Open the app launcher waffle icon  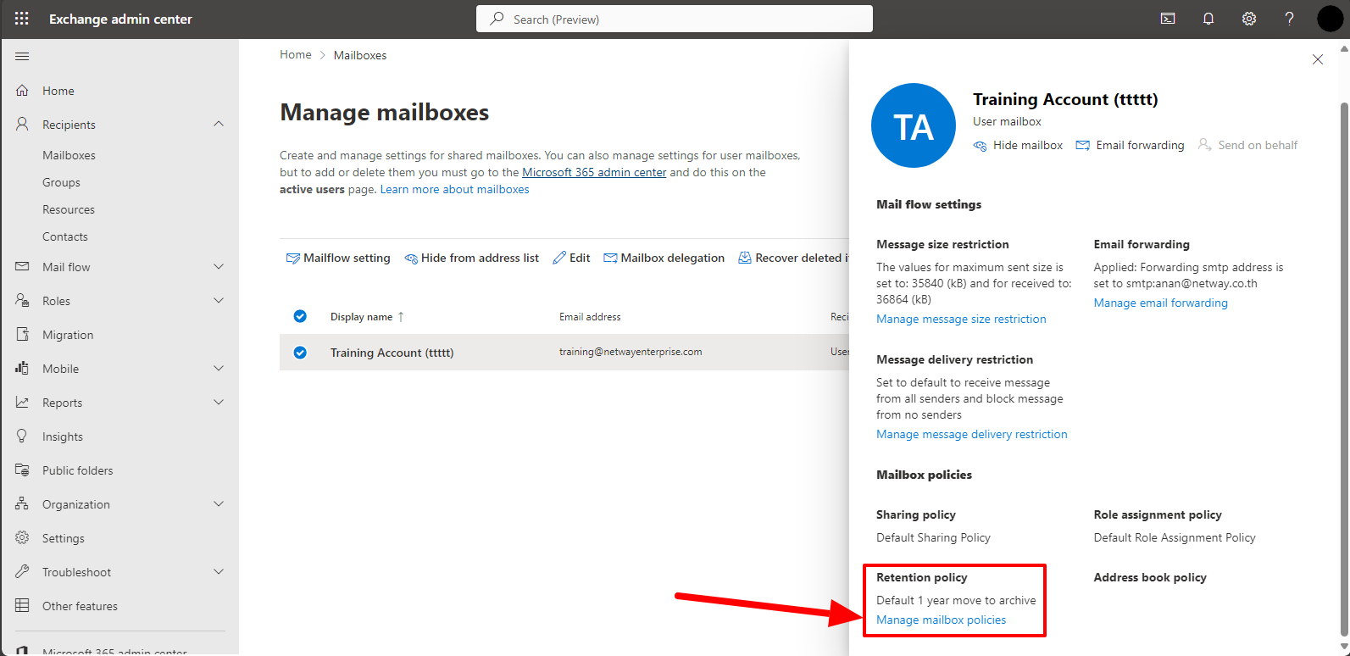coord(22,19)
